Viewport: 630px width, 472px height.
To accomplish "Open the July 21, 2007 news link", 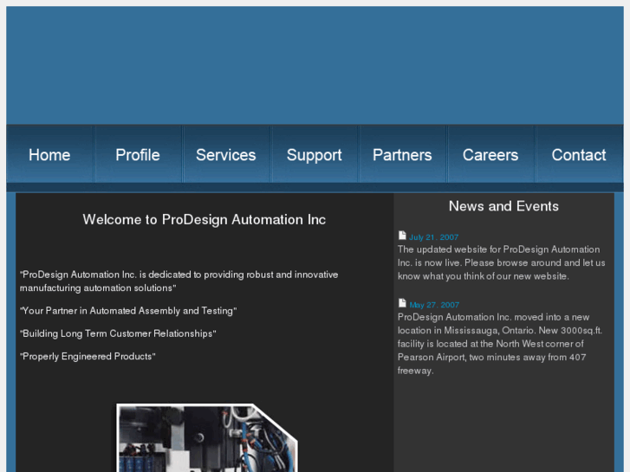I will pyautogui.click(x=434, y=237).
